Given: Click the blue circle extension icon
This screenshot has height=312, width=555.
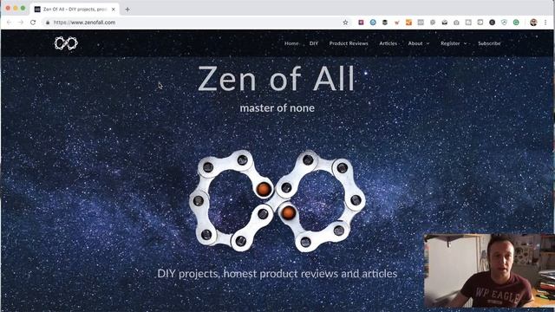Looking at the screenshot, I should [373, 23].
